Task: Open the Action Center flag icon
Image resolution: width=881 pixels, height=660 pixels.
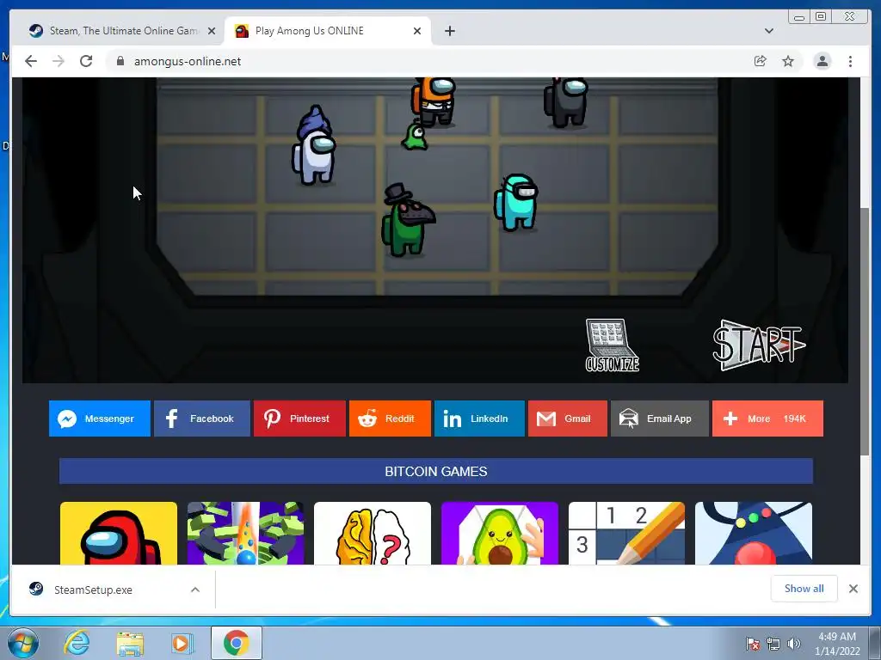Action: click(x=753, y=644)
